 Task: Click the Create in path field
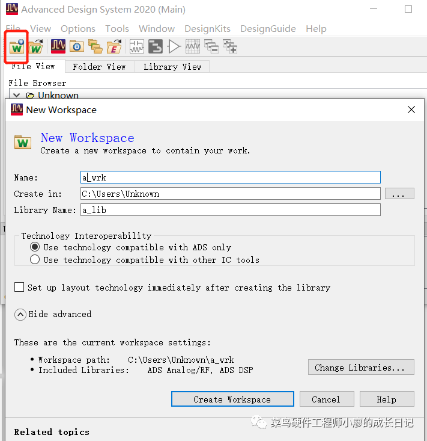(230, 194)
